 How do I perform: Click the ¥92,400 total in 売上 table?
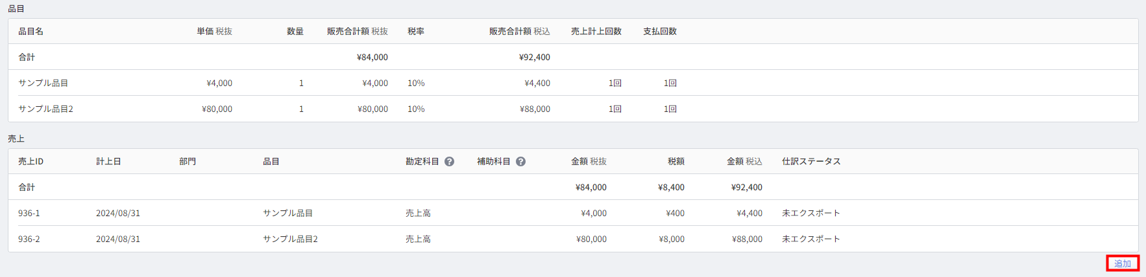[x=747, y=187]
